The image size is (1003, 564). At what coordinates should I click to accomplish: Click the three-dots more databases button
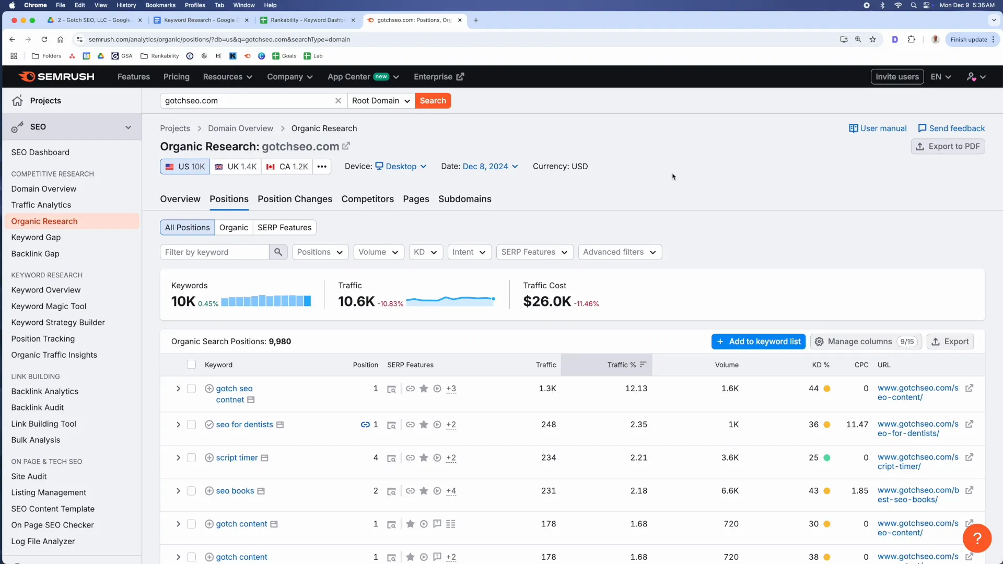pyautogui.click(x=322, y=167)
